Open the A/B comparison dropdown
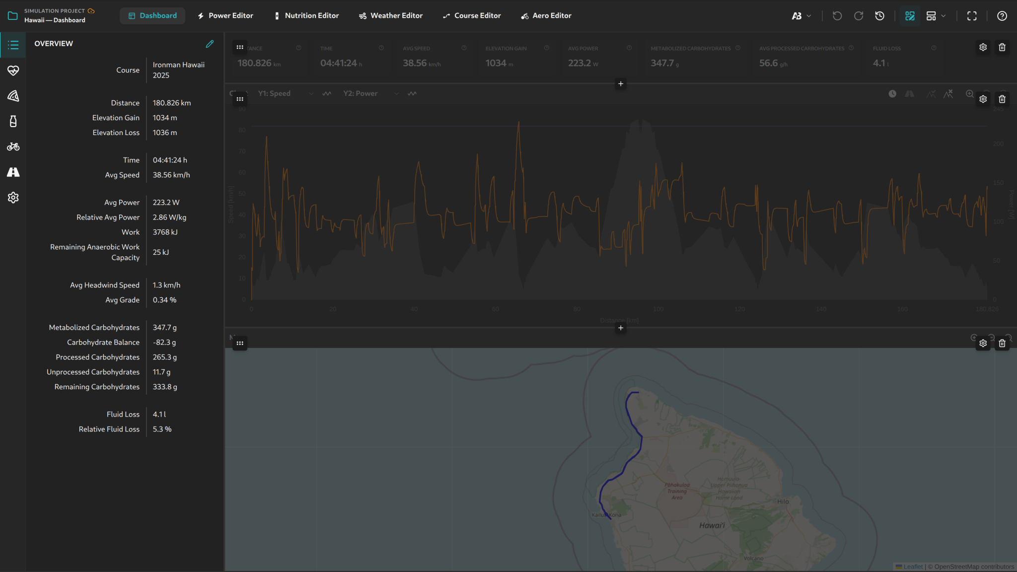This screenshot has width=1017, height=572. coord(801,16)
